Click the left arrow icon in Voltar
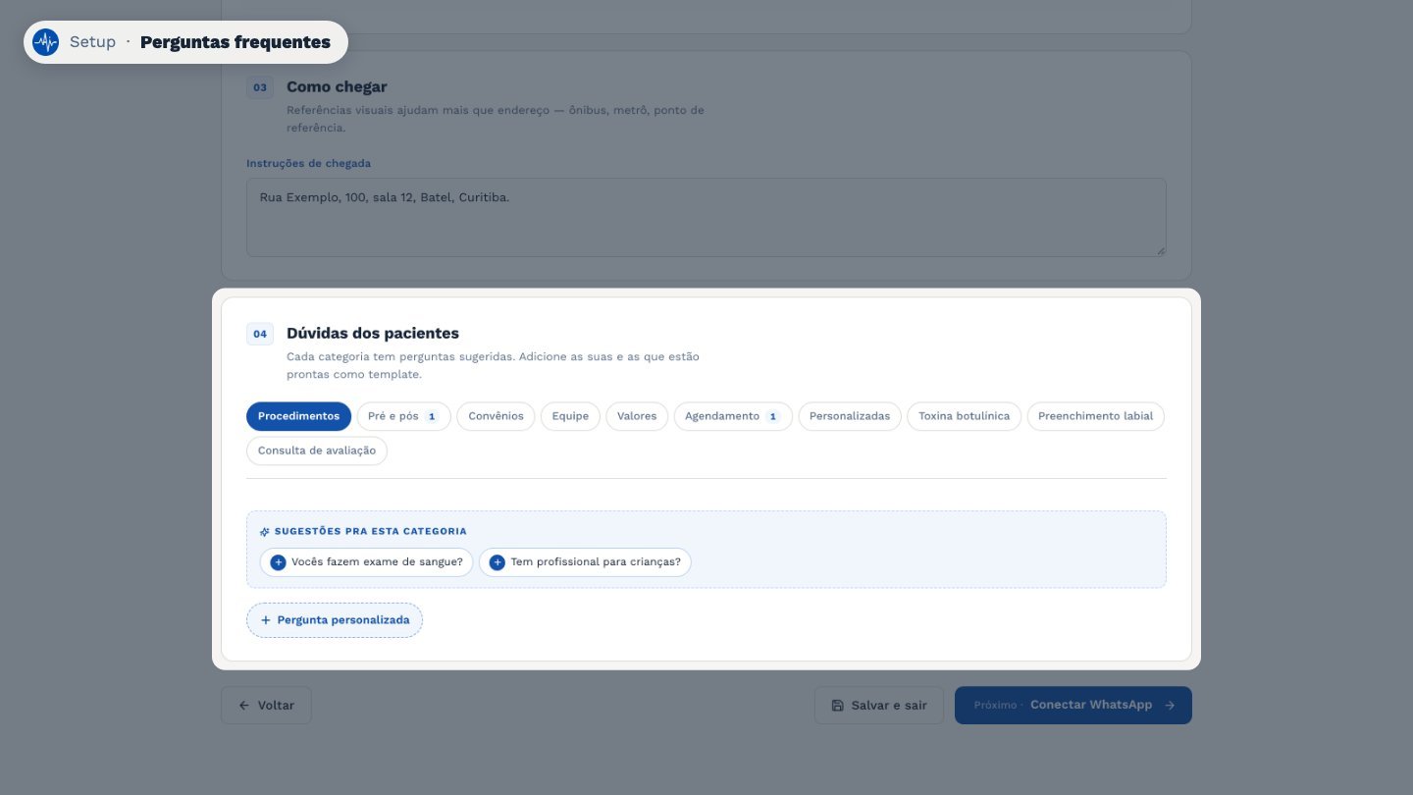 (x=244, y=706)
